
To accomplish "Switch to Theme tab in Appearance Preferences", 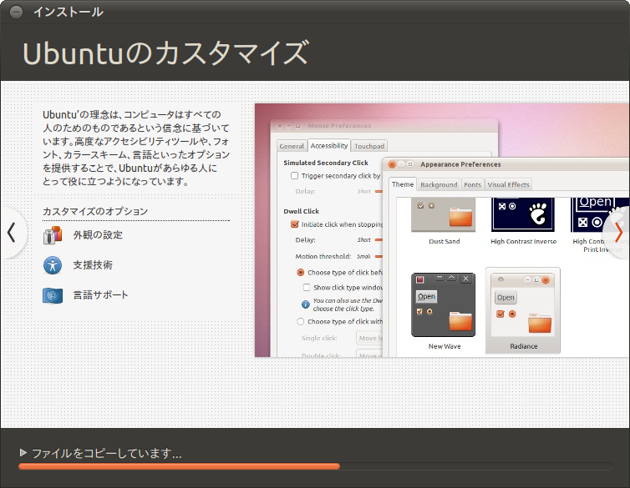I will tap(403, 184).
